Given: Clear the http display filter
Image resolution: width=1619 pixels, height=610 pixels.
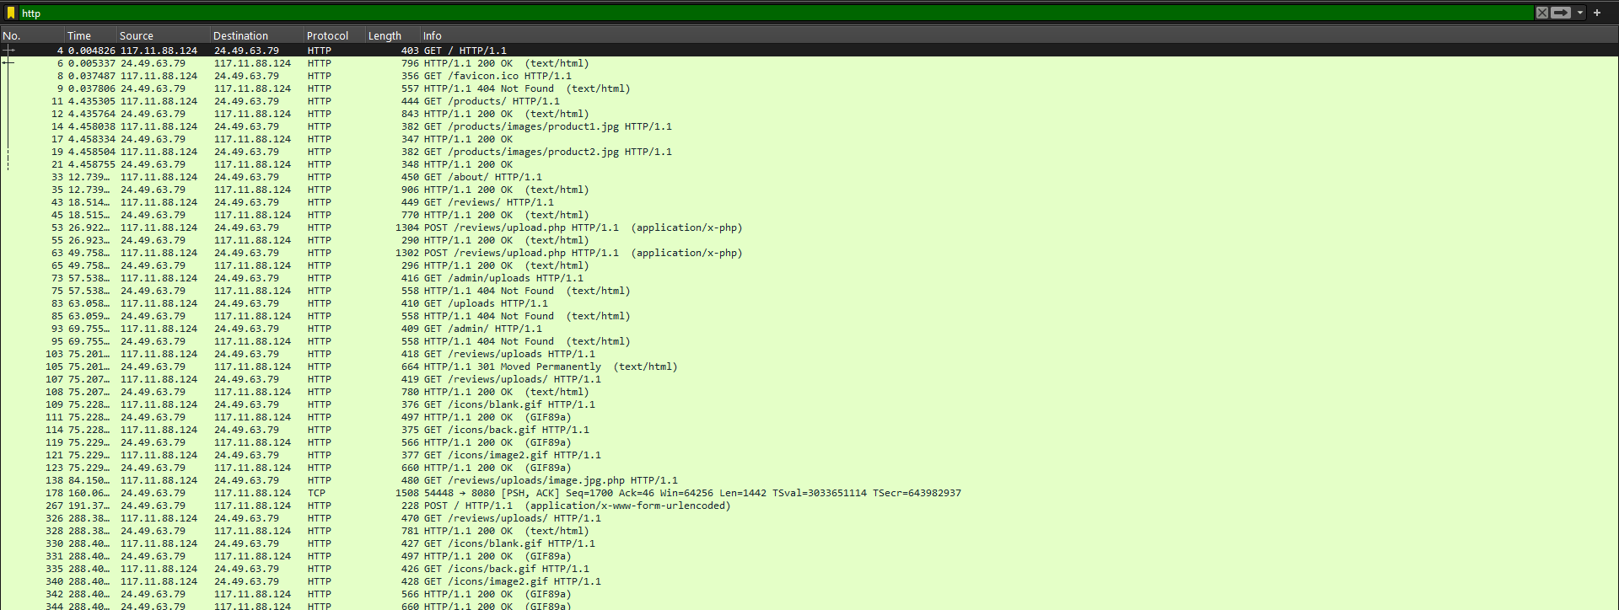Looking at the screenshot, I should click(x=1541, y=13).
